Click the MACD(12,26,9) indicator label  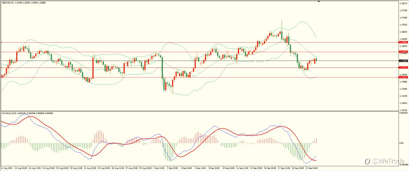click(10, 113)
